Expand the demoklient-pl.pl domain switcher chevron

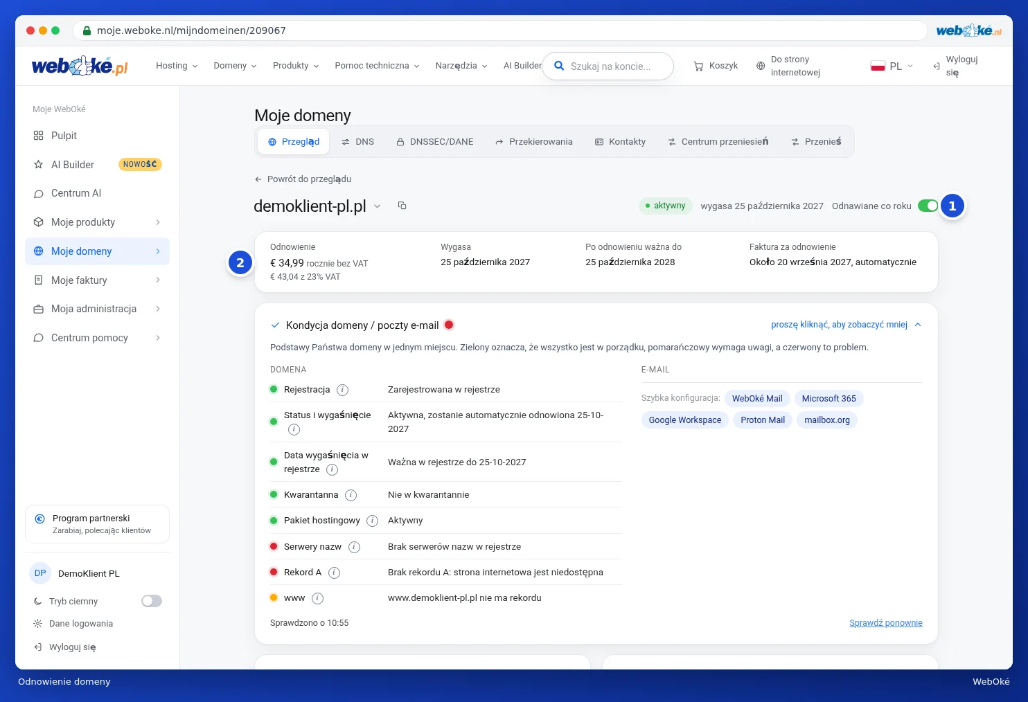pyautogui.click(x=378, y=206)
